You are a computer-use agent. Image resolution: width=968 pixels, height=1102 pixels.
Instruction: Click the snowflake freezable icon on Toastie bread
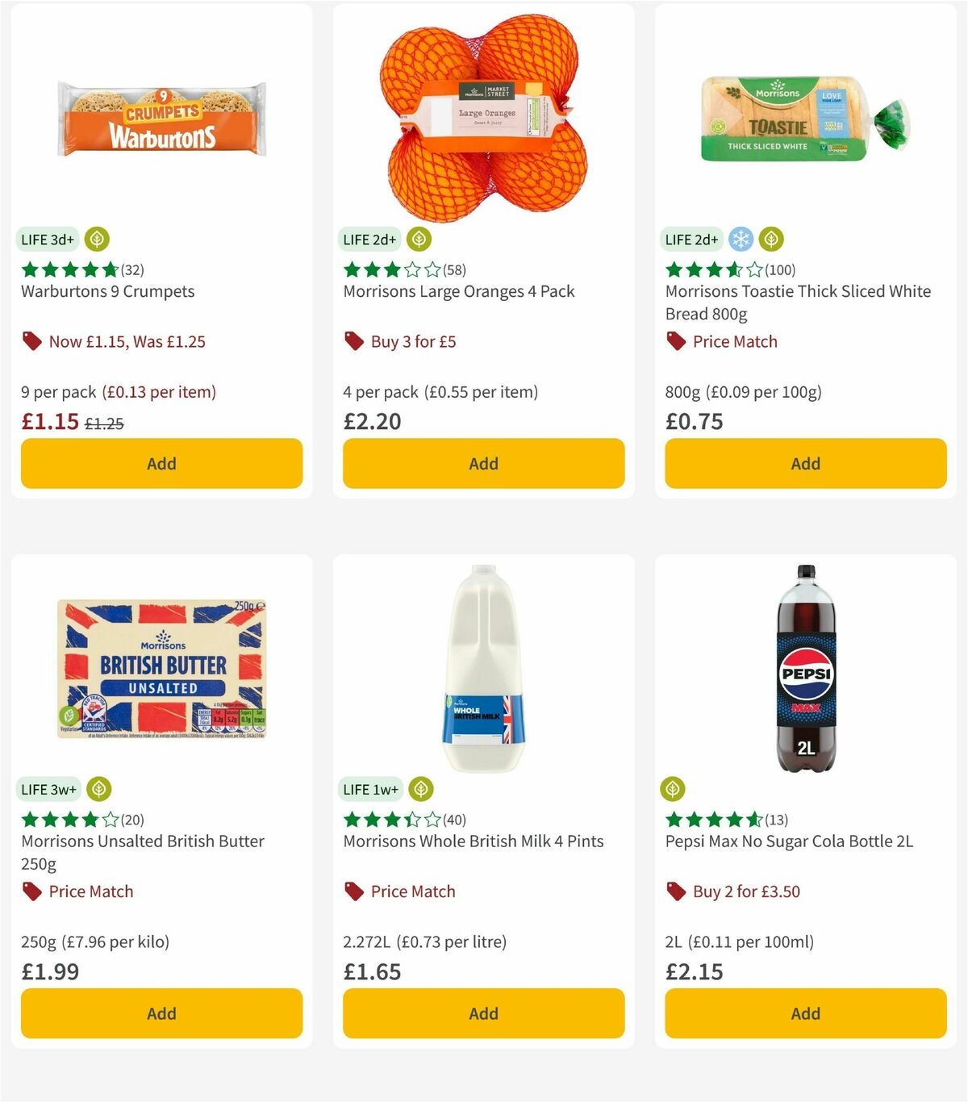[740, 239]
